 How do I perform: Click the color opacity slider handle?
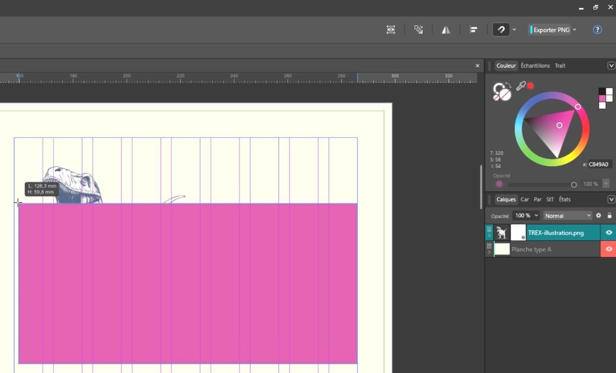pyautogui.click(x=574, y=185)
